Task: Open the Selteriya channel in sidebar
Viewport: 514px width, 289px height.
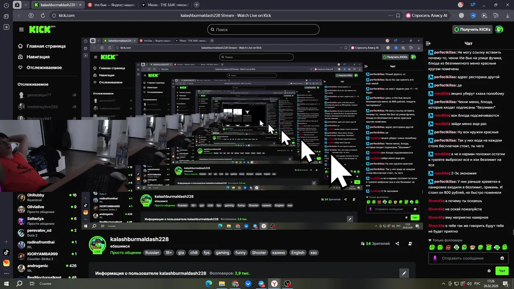Action: point(47,221)
